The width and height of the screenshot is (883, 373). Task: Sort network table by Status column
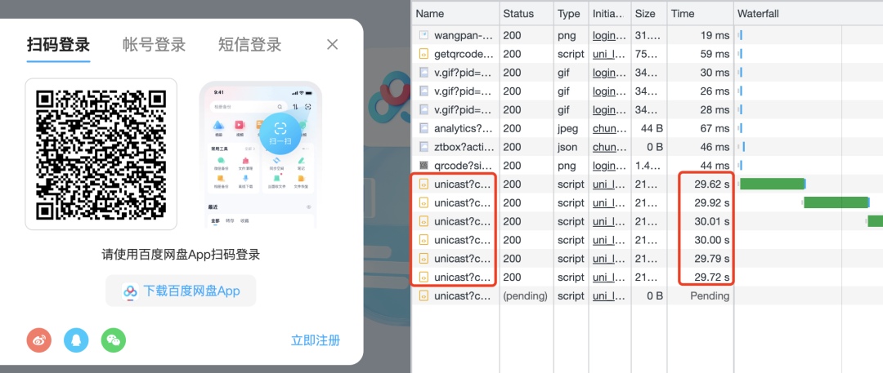[x=527, y=14]
